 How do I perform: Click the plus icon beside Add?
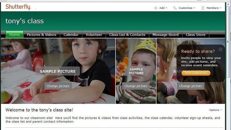pyautogui.click(x=156, y=8)
